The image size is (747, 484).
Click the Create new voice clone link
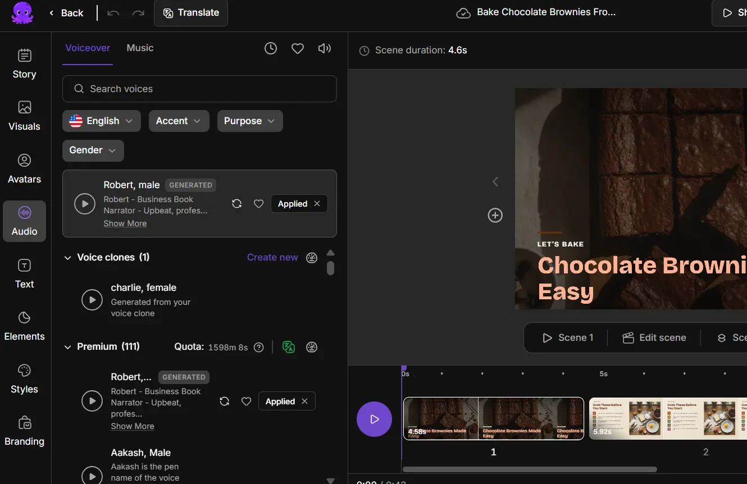pyautogui.click(x=272, y=257)
